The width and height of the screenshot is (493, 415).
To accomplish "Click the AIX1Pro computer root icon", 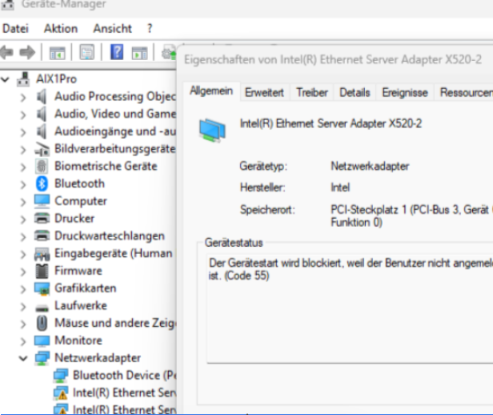I will [23, 79].
